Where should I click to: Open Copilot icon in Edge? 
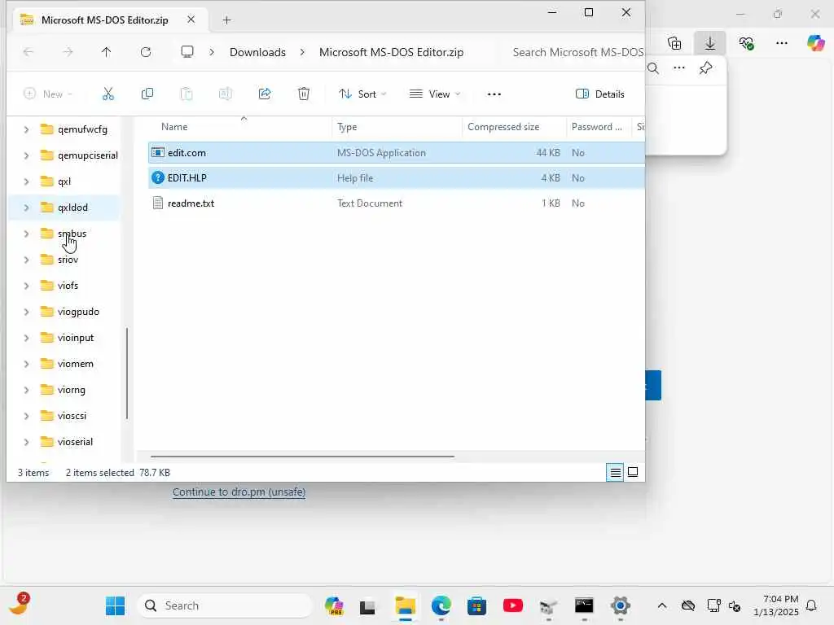point(815,43)
